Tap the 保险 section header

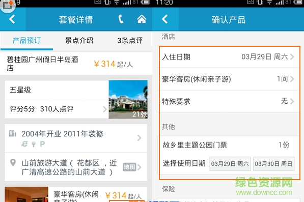point(168,189)
